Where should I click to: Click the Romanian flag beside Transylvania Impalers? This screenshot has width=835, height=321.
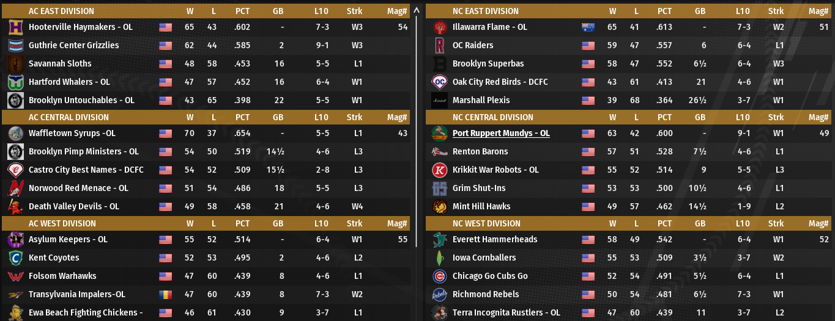click(x=165, y=295)
